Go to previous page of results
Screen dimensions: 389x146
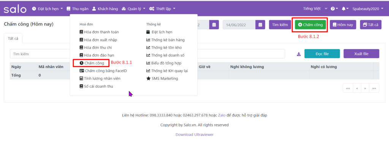357,88
